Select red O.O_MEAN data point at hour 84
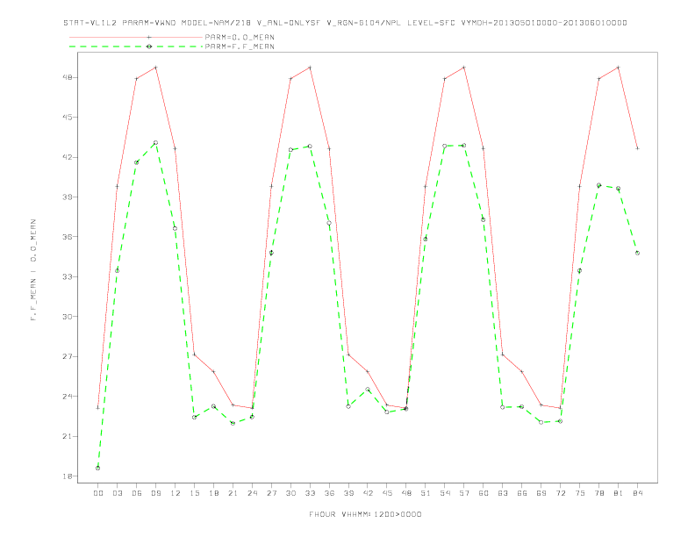 637,148
